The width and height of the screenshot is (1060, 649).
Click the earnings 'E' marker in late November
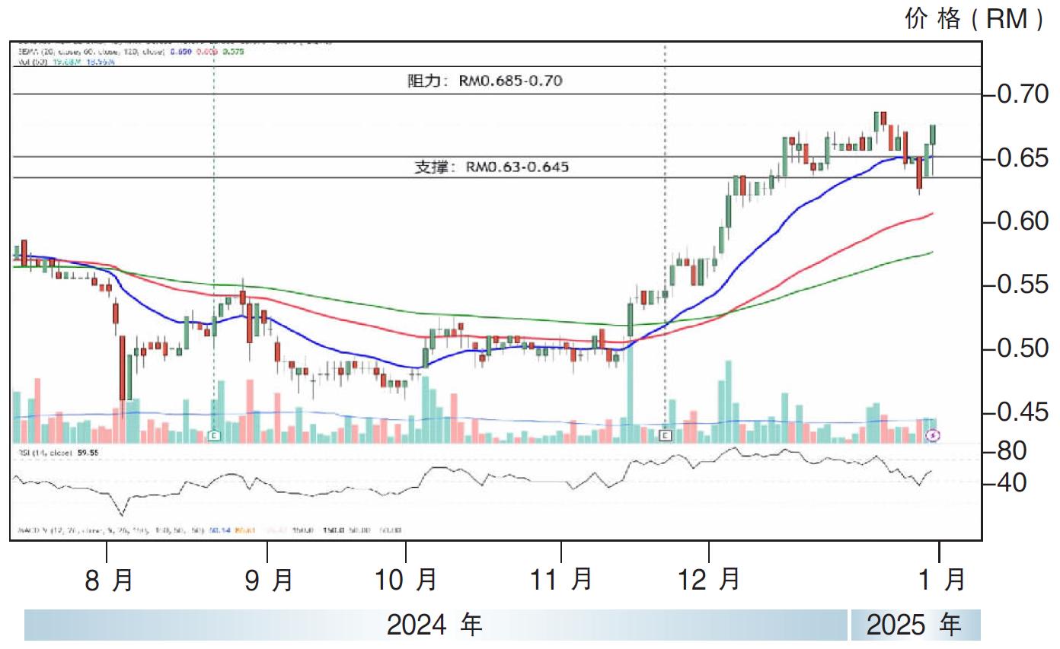tap(666, 435)
